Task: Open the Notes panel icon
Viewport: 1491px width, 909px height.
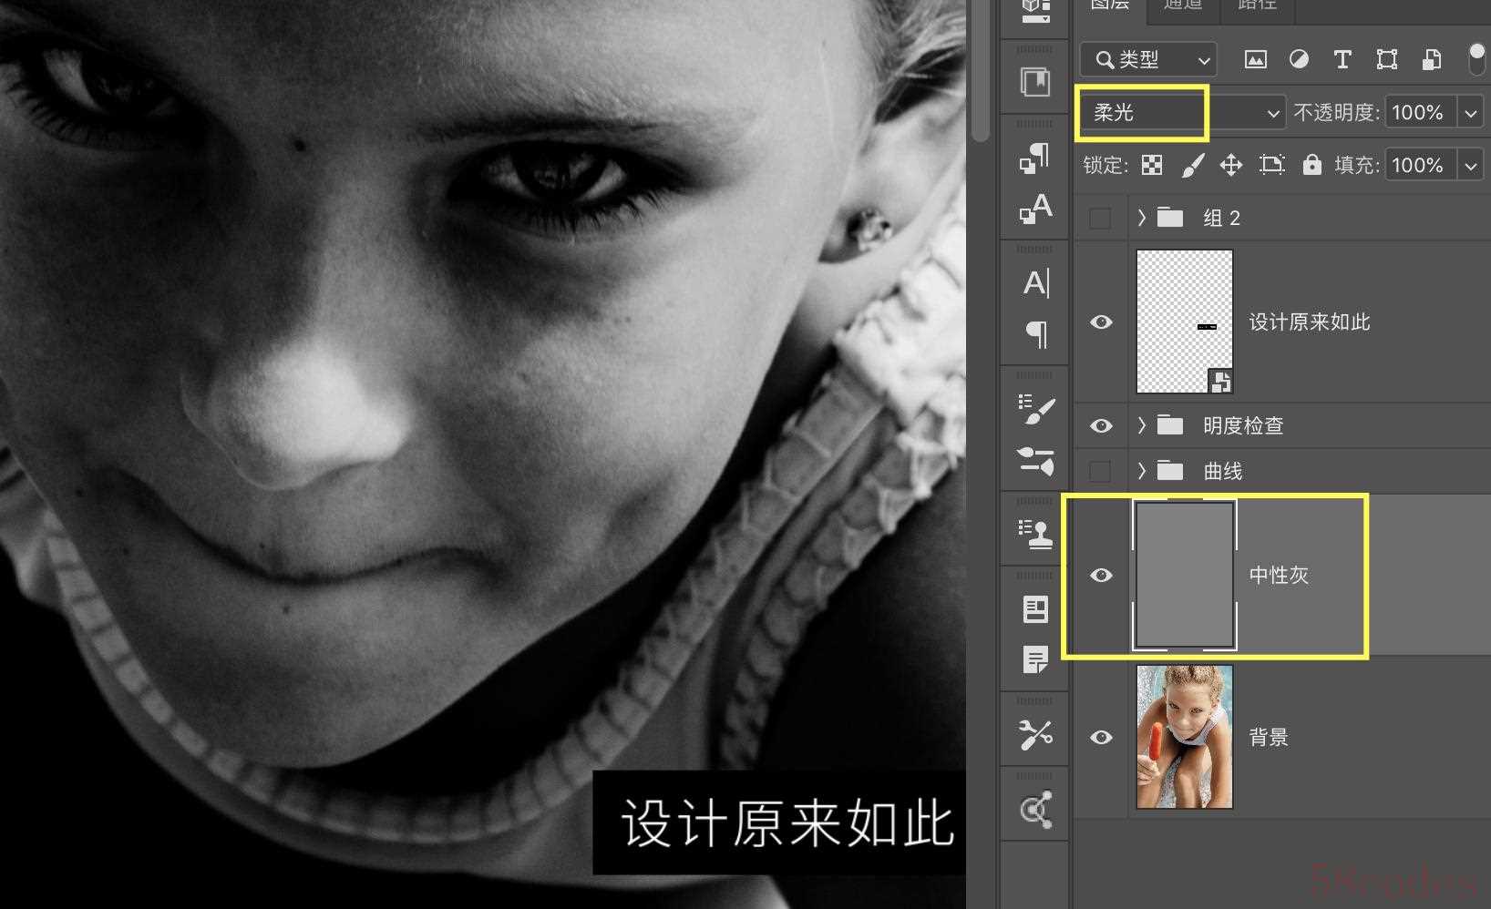Action: pyautogui.click(x=1035, y=659)
